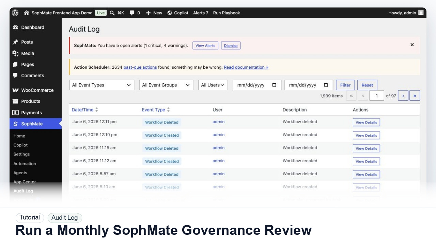436x245 pixels.
Task: Click the Dashboard gauge icon
Action: point(15,28)
